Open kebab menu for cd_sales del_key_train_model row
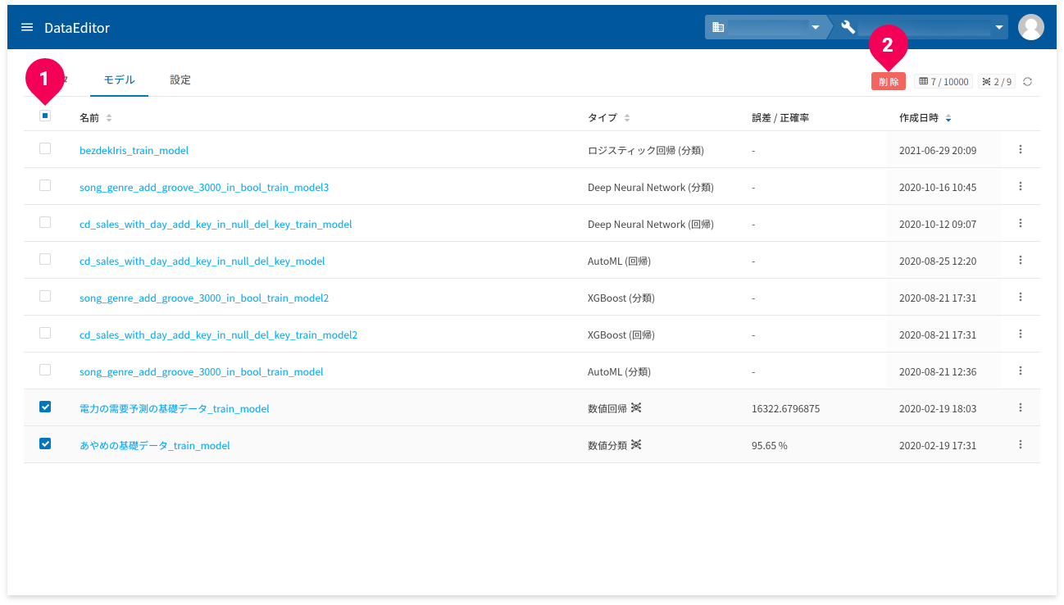 tap(1021, 223)
